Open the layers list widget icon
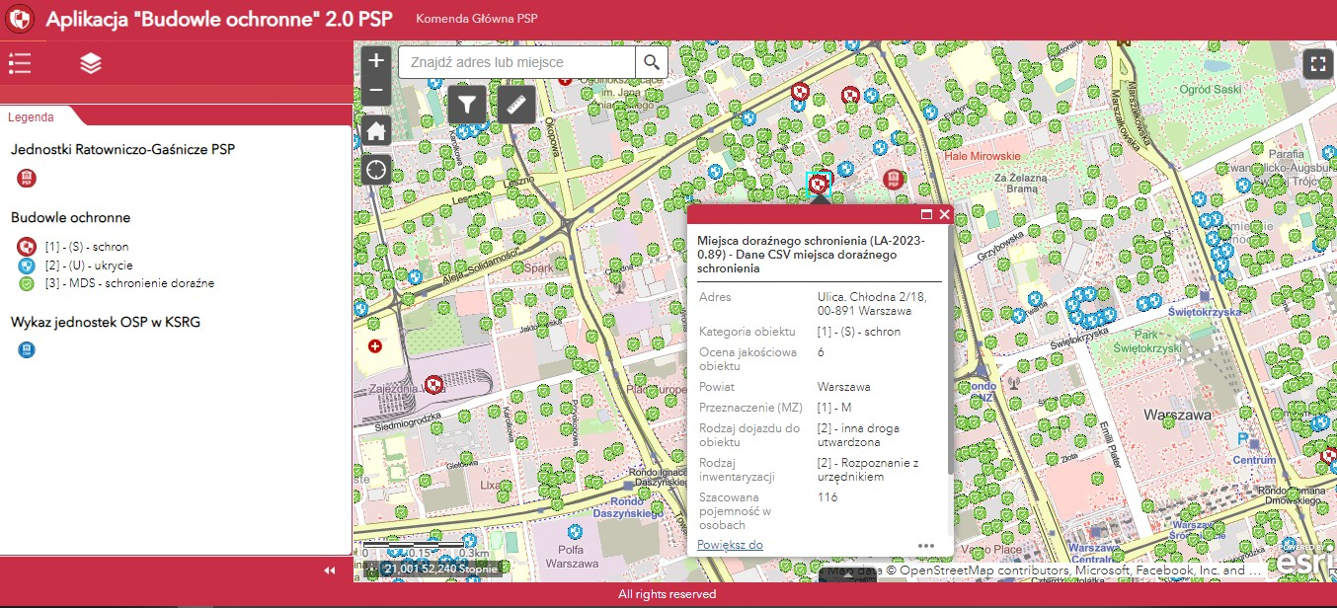 tap(91, 63)
